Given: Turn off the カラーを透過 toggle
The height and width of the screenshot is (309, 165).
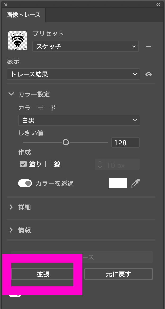Looking at the screenshot, I should point(25,183).
